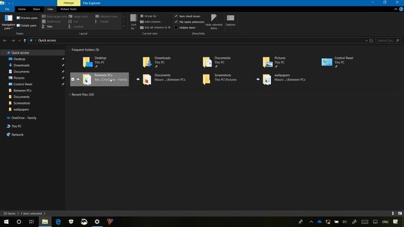Viewport: 404px width, 227px height.
Task: Open Cortana search circle
Action: point(19,221)
